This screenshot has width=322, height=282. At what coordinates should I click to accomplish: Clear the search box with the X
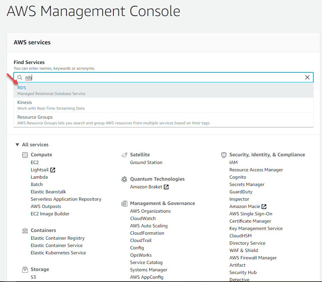pos(307,77)
